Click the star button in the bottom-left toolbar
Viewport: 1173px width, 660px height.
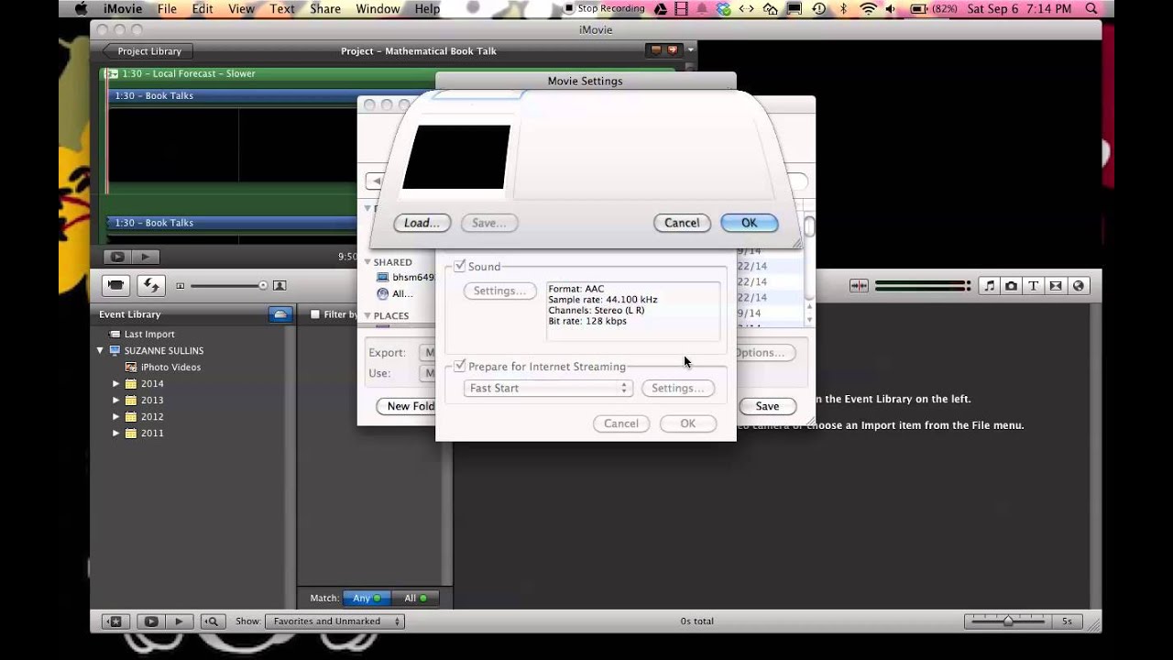click(115, 621)
